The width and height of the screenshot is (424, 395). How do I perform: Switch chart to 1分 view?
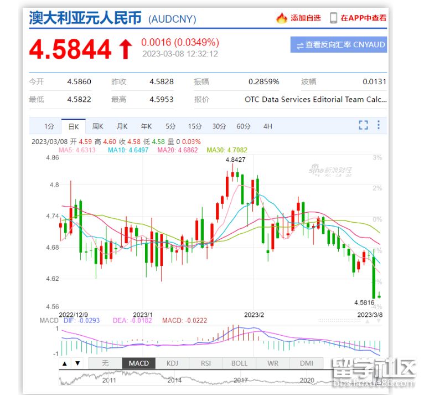[x=50, y=126]
